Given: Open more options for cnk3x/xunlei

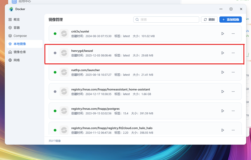Looking at the screenshot, I should (x=233, y=34).
